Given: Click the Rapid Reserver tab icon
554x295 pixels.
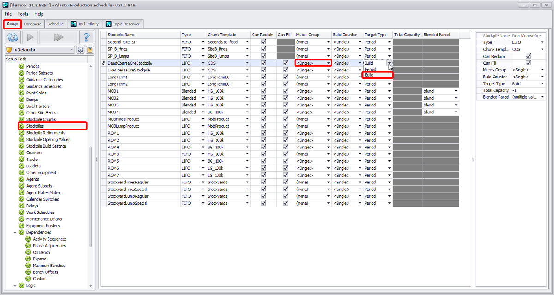Looking at the screenshot, I should (108, 24).
